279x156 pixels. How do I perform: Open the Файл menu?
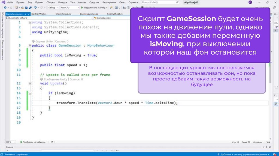click(10, 2)
